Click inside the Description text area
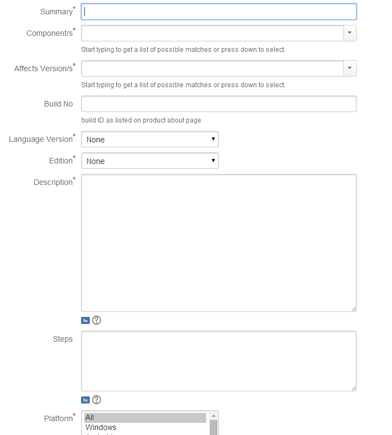 coord(219,243)
